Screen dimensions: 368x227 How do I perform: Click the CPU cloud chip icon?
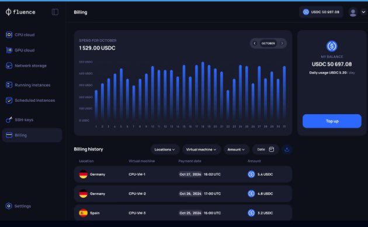(x=9, y=35)
